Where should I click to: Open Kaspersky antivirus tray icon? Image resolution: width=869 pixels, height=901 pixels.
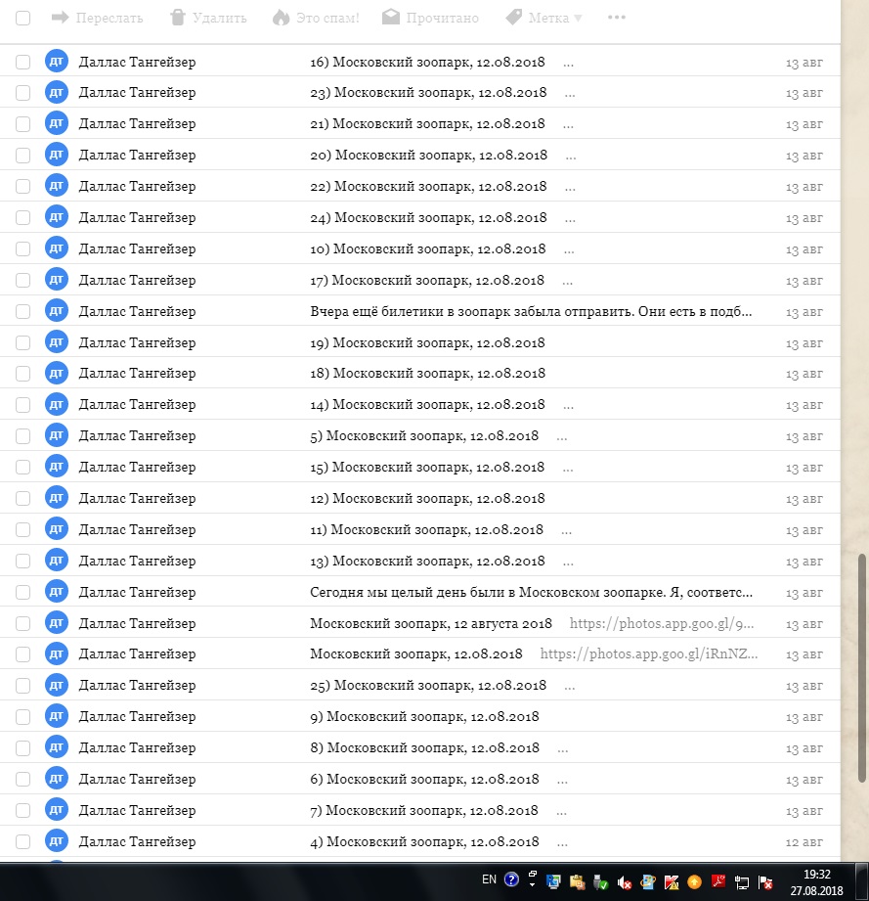coord(672,881)
